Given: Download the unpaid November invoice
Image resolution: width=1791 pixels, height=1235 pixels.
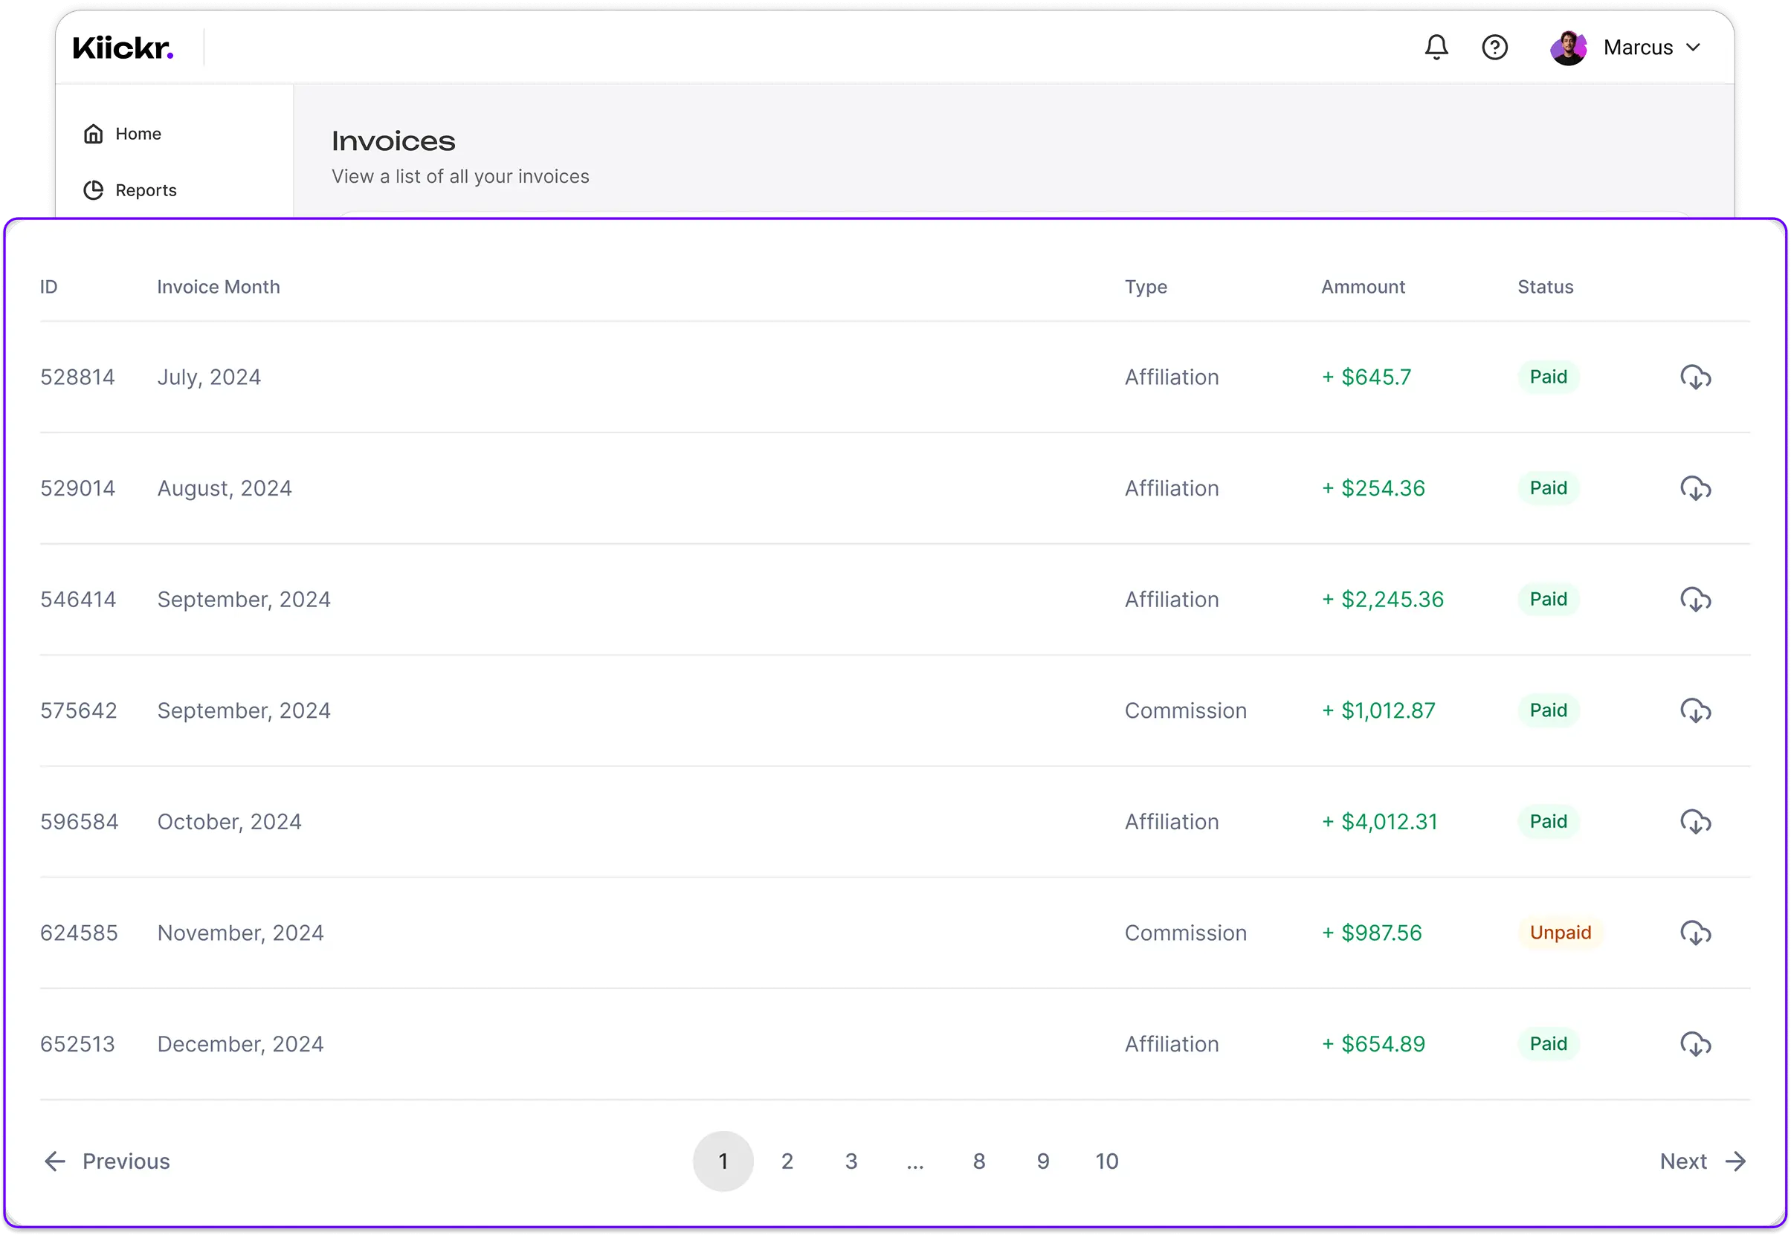Looking at the screenshot, I should point(1696,933).
